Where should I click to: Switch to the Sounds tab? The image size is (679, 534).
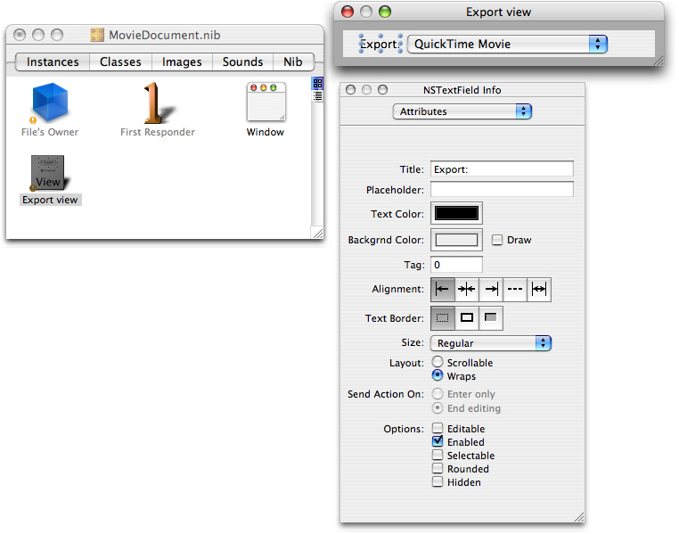(242, 62)
